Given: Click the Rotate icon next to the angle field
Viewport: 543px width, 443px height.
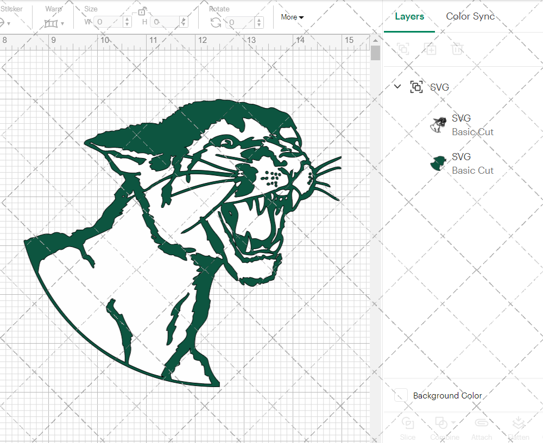Looking at the screenshot, I should coord(214,22).
